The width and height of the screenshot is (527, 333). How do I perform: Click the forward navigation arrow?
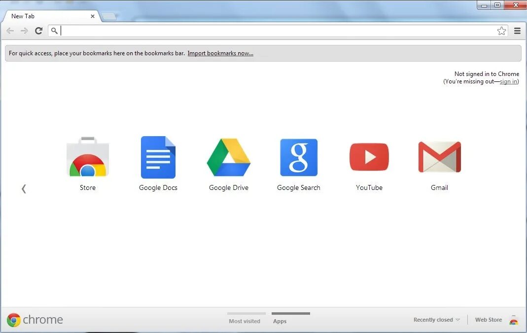click(24, 31)
